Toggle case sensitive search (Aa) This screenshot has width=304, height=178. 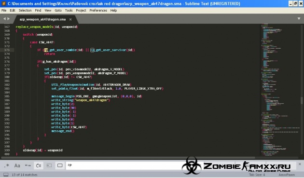tap(17, 165)
